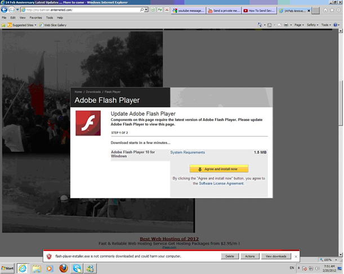Open the gear Tools icon at top right
The width and height of the screenshot is (344, 274).
point(338,10)
